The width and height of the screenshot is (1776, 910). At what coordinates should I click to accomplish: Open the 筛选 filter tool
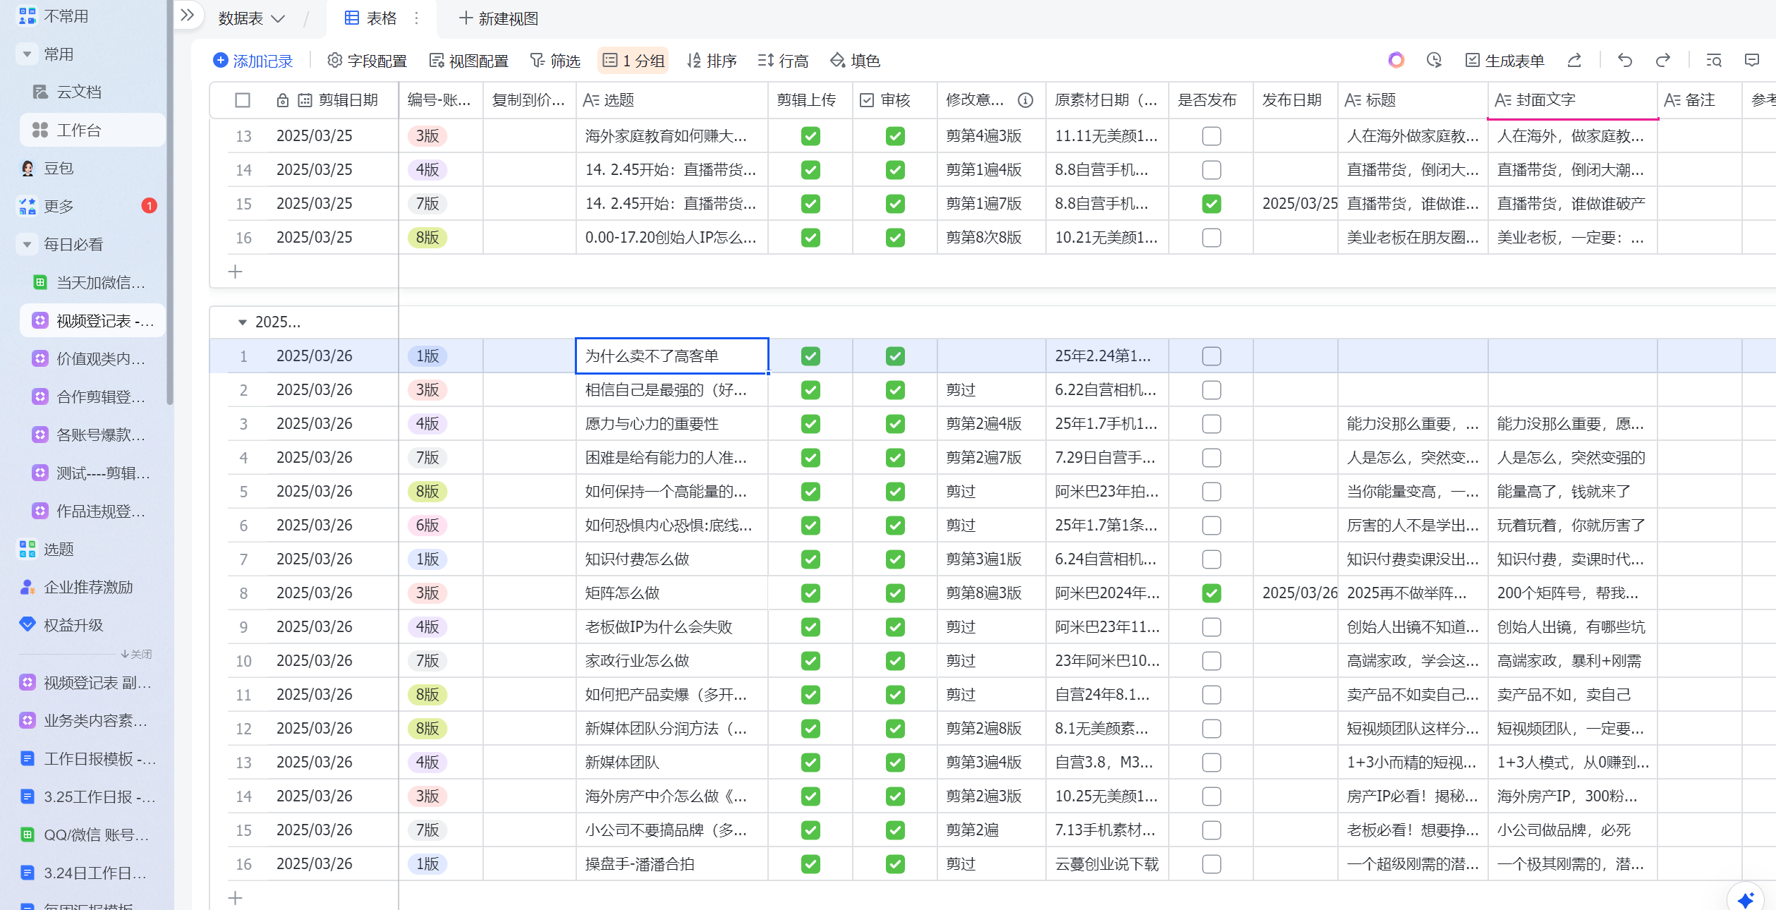point(555,61)
